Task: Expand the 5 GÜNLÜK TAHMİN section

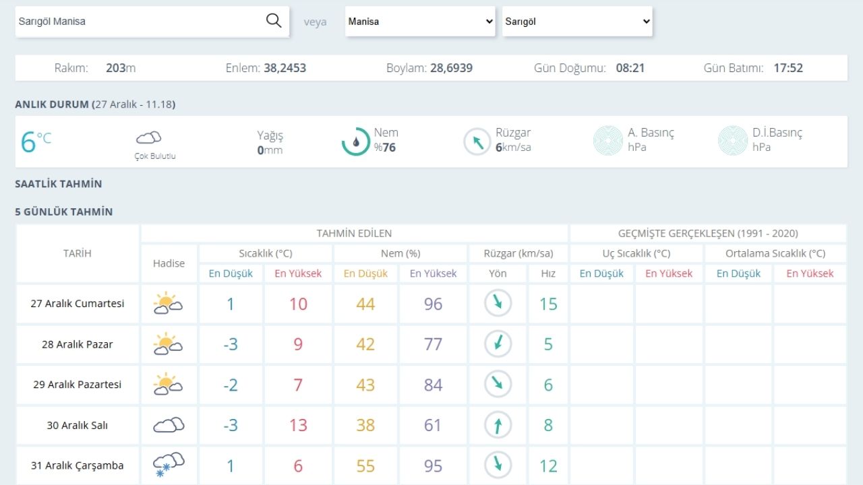Action: [64, 212]
